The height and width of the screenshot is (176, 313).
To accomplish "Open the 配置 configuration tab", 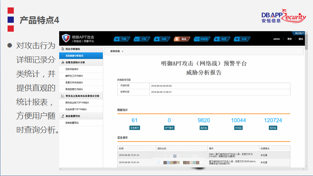I will pos(222,39).
